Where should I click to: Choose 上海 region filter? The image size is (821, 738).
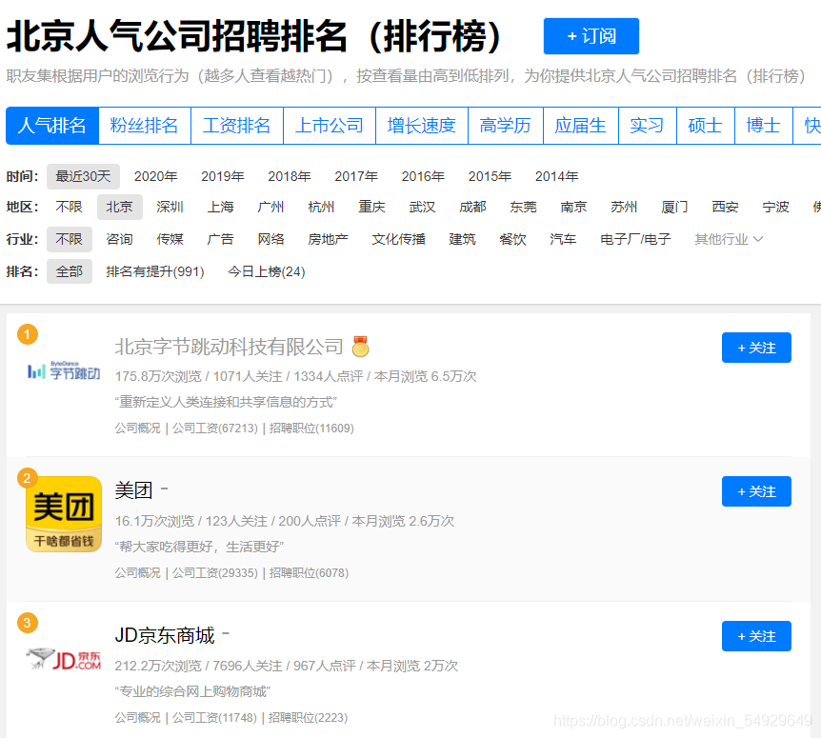tap(220, 207)
